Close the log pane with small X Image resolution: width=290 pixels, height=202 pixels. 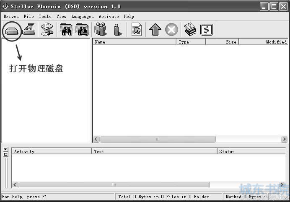[5, 149]
